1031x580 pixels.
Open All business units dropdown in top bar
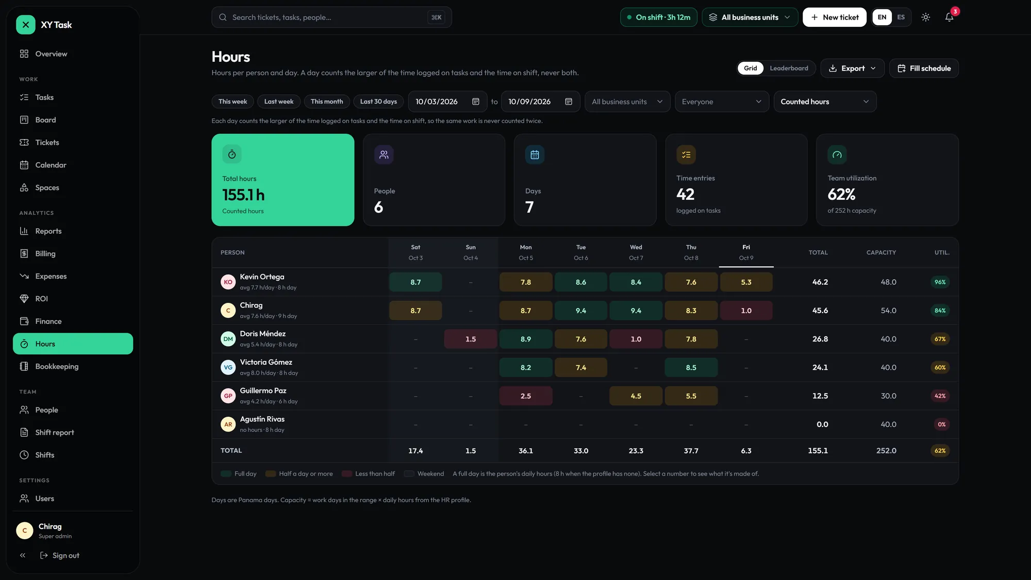pyautogui.click(x=750, y=18)
